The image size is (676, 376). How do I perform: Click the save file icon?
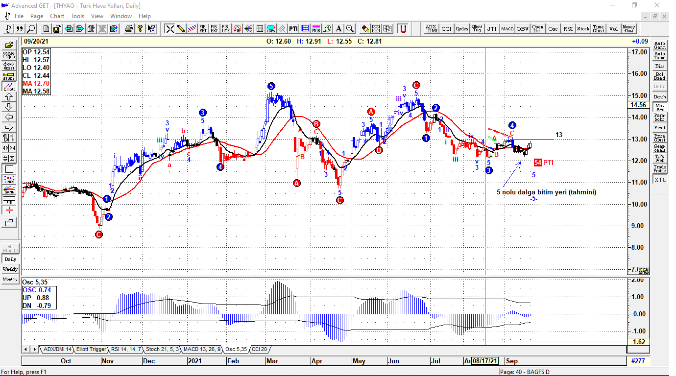(x=57, y=28)
